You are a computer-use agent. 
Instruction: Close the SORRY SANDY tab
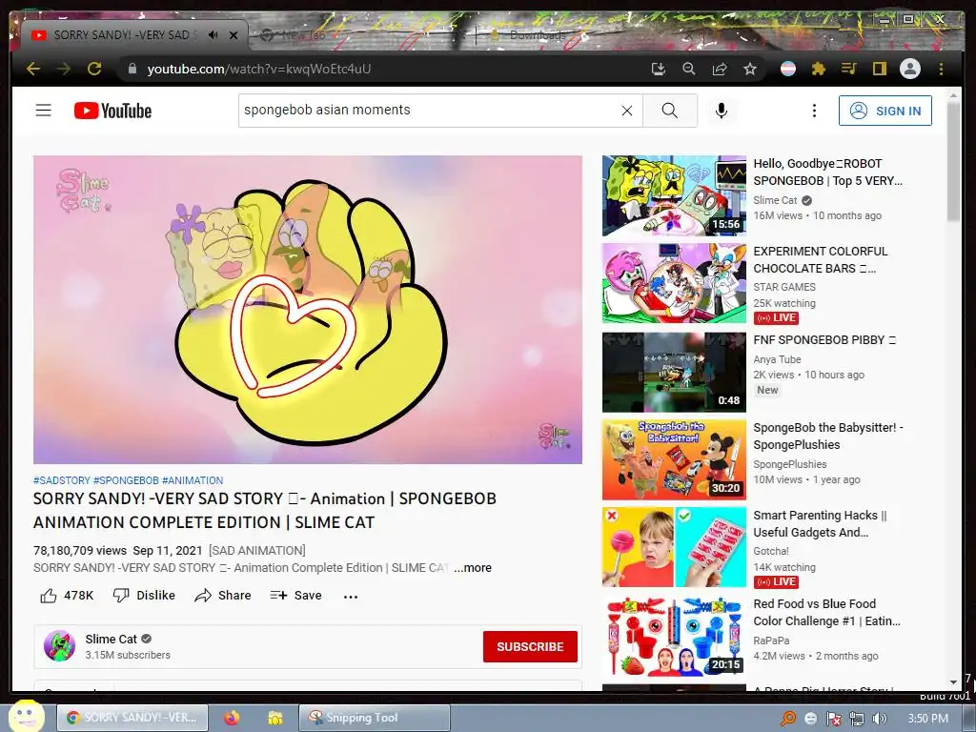[234, 35]
